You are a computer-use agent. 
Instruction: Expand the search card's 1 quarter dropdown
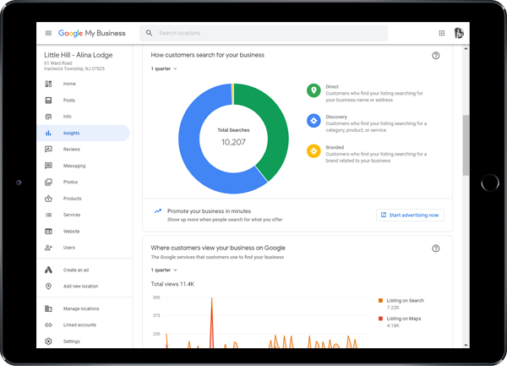click(164, 68)
